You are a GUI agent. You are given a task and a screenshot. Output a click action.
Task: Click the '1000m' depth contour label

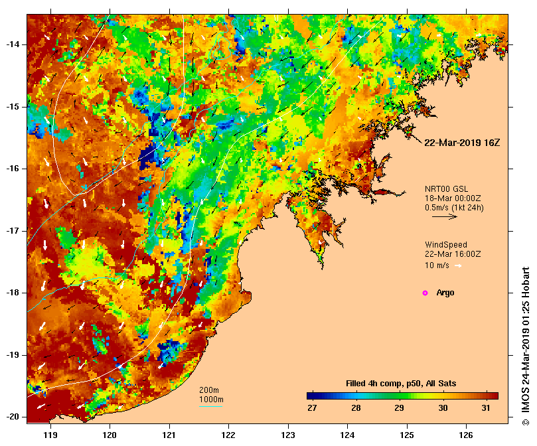pyautogui.click(x=211, y=400)
